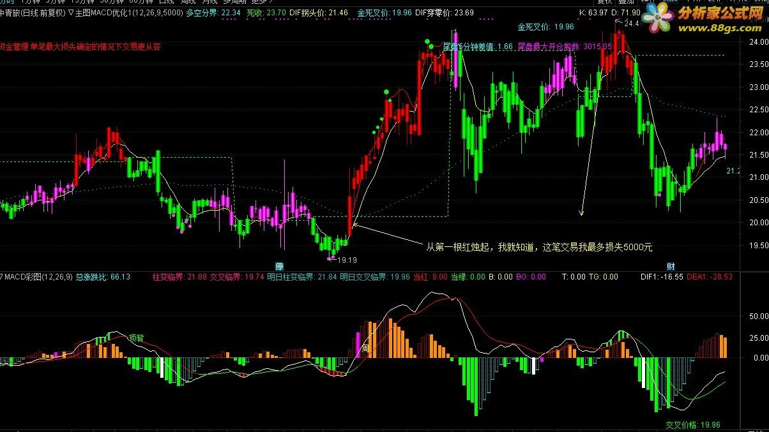Click the T: 0.00 reading

tap(574, 277)
